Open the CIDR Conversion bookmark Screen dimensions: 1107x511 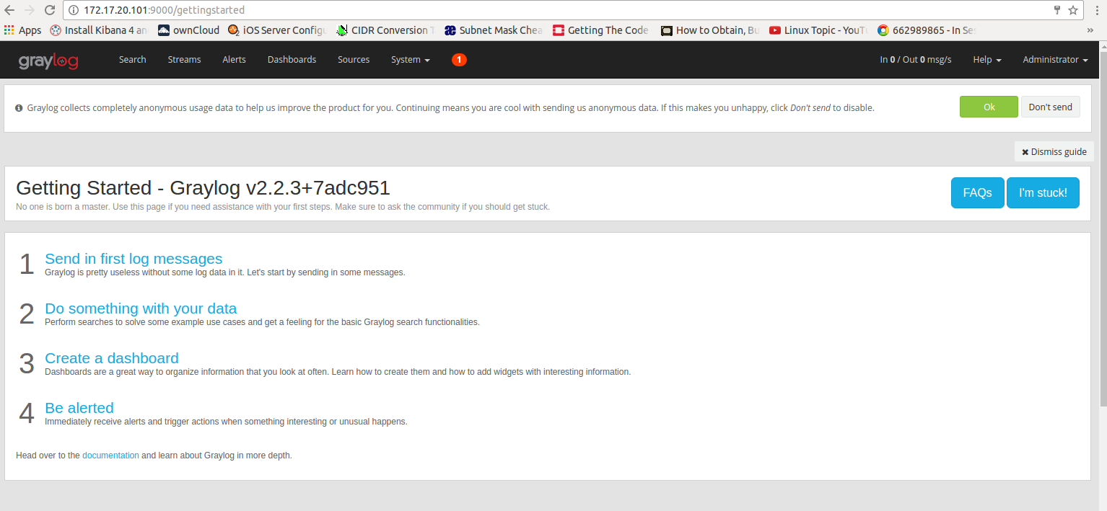tap(385, 30)
